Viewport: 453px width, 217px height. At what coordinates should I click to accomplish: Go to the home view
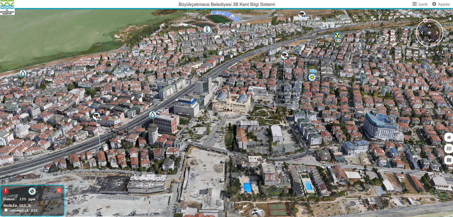click(449, 137)
